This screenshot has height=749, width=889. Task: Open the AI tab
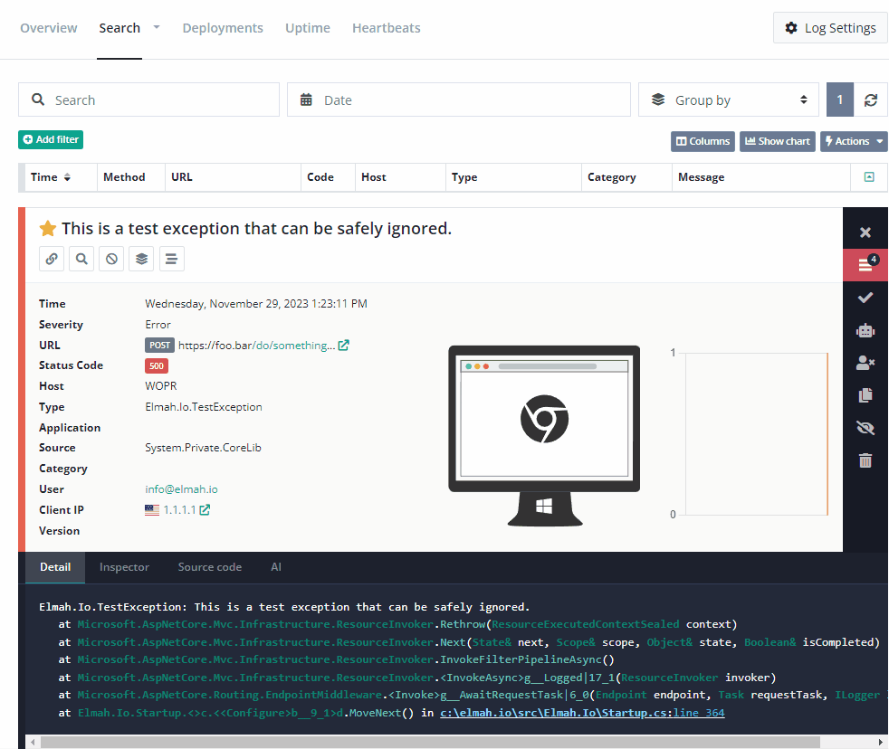pos(276,567)
